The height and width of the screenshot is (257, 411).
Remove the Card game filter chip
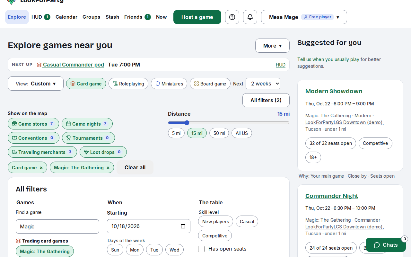[41, 168]
